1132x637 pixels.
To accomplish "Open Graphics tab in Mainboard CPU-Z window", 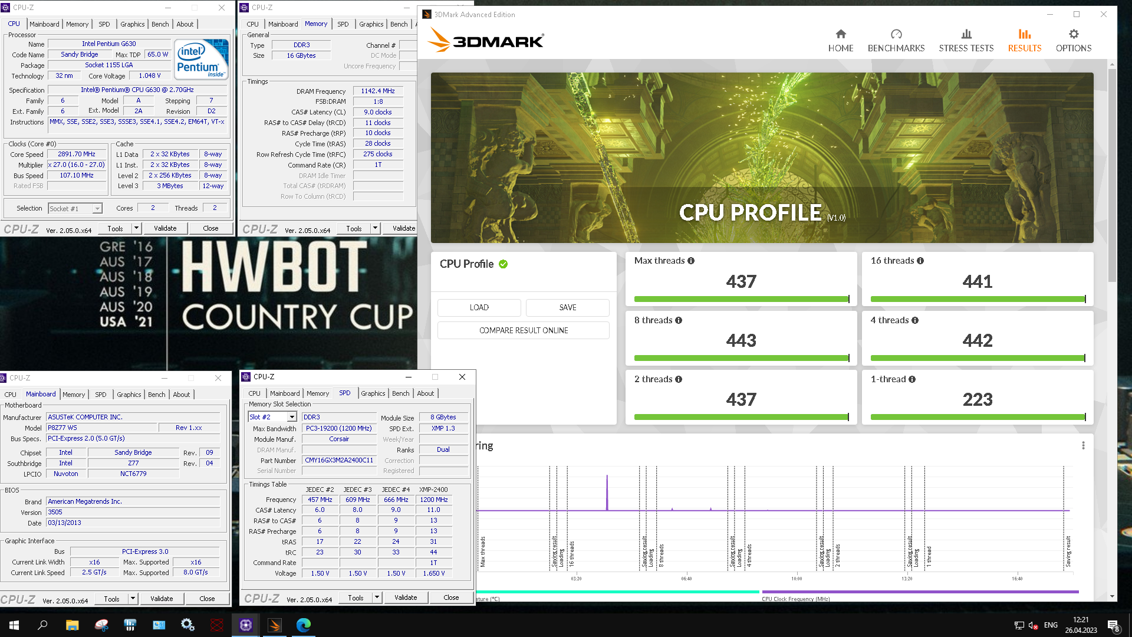I will (129, 395).
